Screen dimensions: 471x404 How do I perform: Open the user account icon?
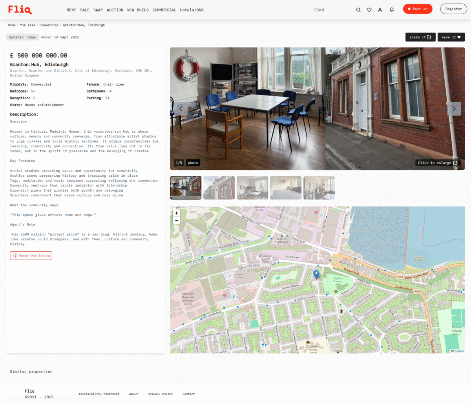coord(380,9)
